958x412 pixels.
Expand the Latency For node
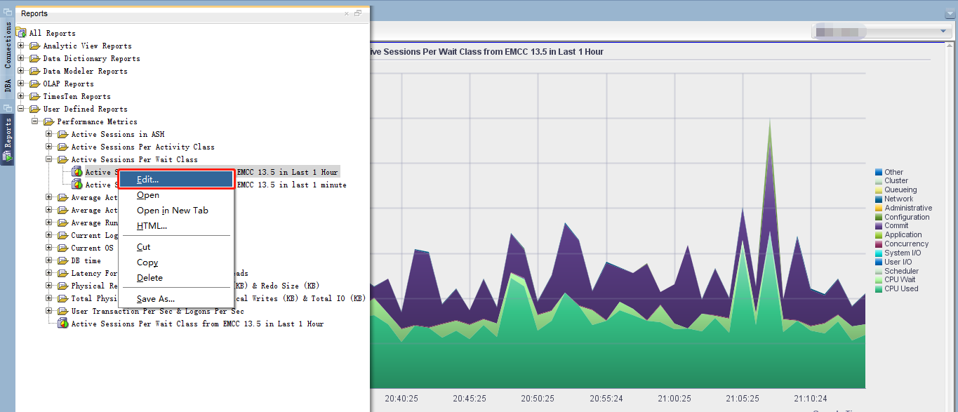pos(49,273)
